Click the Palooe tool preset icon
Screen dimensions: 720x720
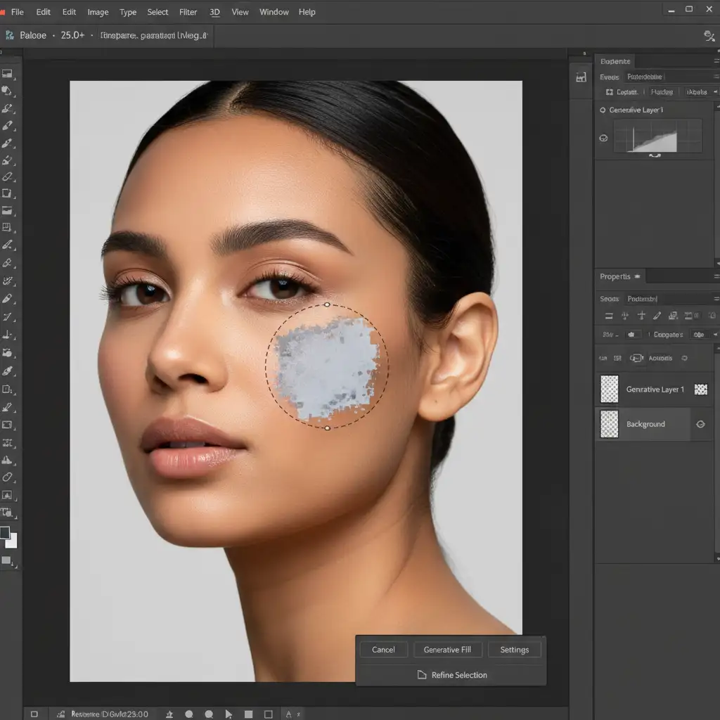tap(10, 35)
